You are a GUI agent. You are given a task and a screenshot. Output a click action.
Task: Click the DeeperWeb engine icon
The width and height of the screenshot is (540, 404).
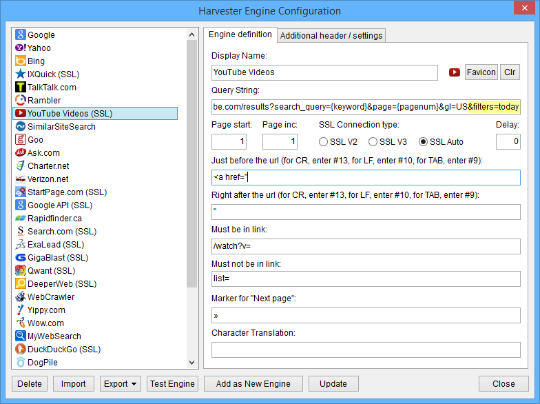pos(21,283)
